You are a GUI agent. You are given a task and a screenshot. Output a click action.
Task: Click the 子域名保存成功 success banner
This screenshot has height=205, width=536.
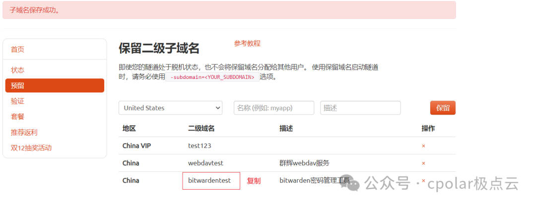229,10
